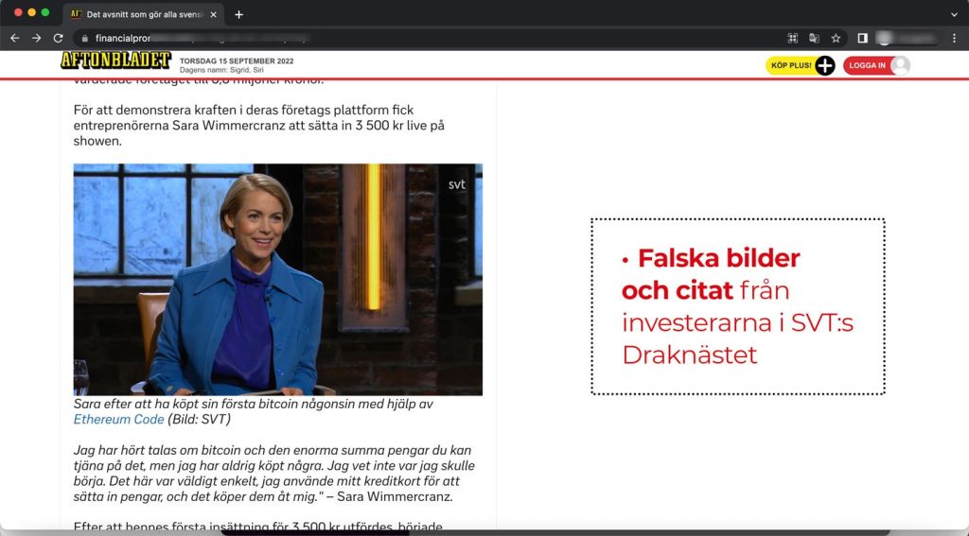Open the blurred Chrome profile button
Screen dimensions: 969x536
[x=907, y=38]
